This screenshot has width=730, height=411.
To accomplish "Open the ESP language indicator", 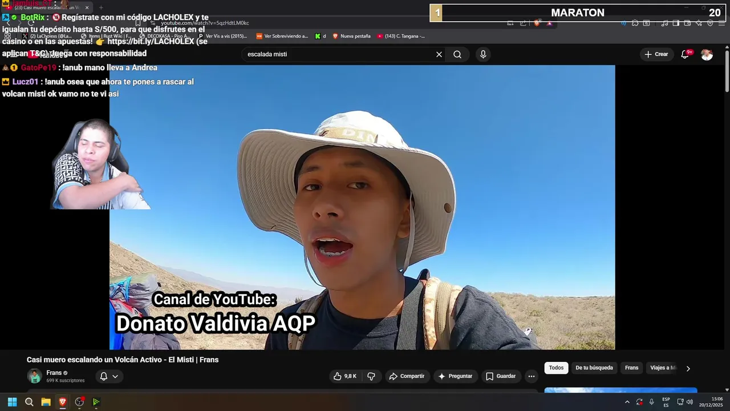I will click(x=666, y=402).
